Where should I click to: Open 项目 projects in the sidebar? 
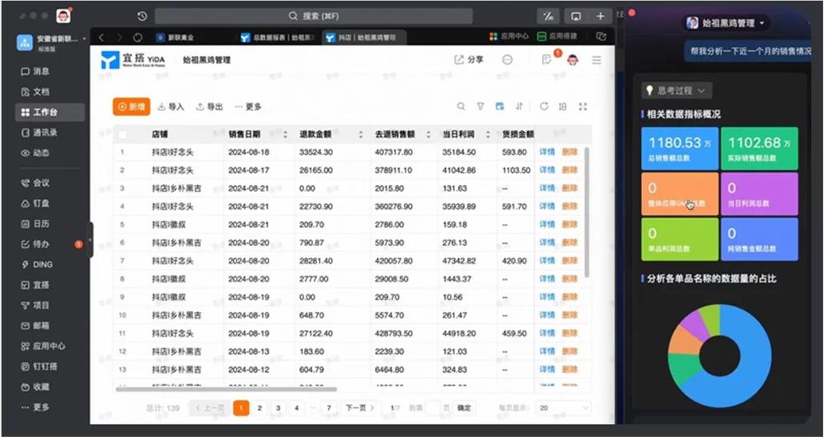click(35, 305)
